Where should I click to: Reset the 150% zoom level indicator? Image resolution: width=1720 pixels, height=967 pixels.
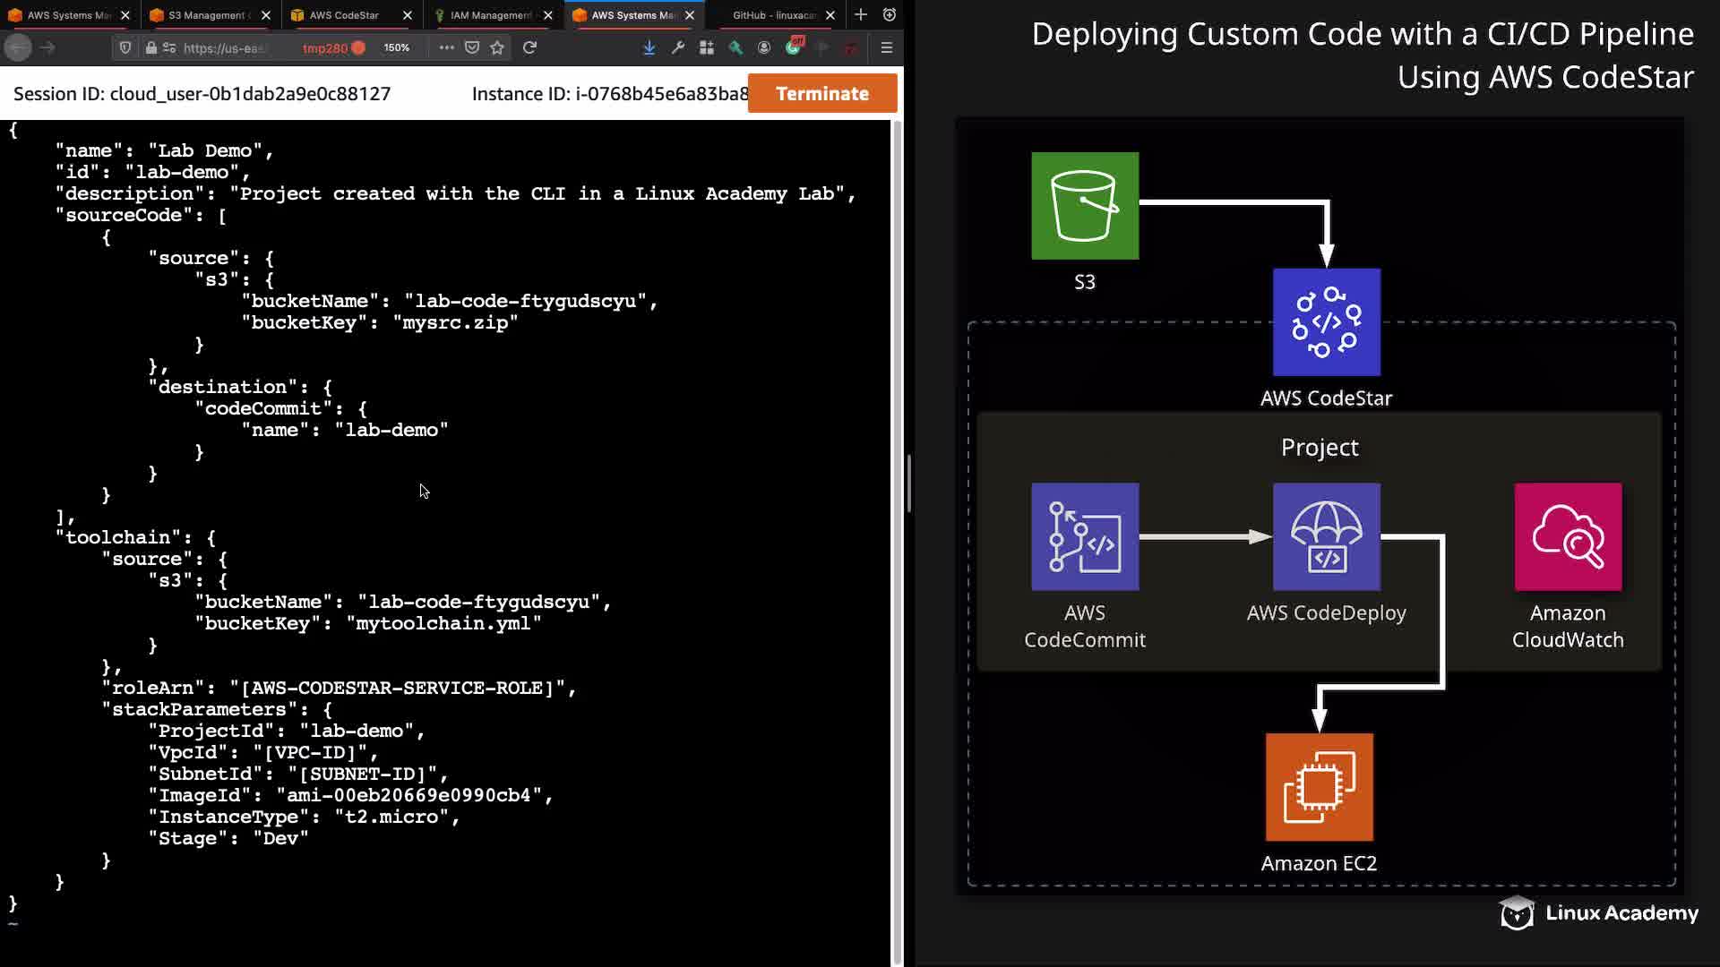(396, 47)
